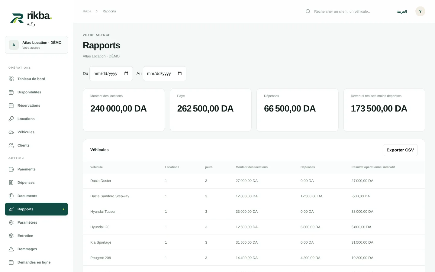Select Paiements in the Gestion section
This screenshot has width=435, height=272.
(36, 169)
